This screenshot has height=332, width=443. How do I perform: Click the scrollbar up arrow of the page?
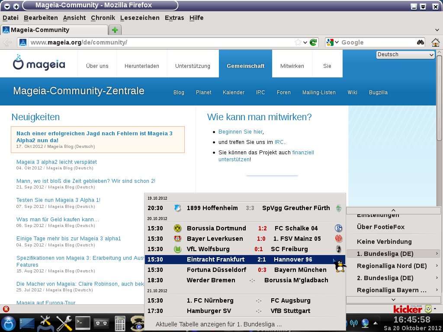click(x=439, y=52)
